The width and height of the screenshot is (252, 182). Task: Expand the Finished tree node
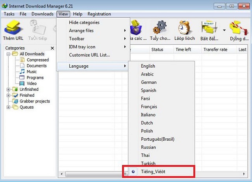coord(8,96)
